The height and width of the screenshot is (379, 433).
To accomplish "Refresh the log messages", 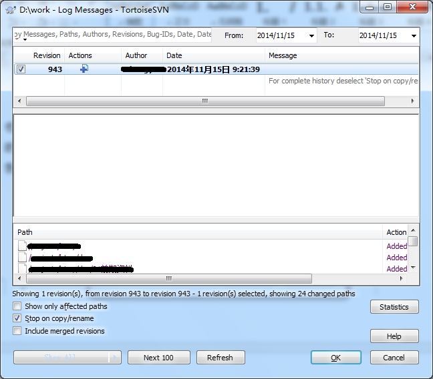I will click(x=220, y=358).
